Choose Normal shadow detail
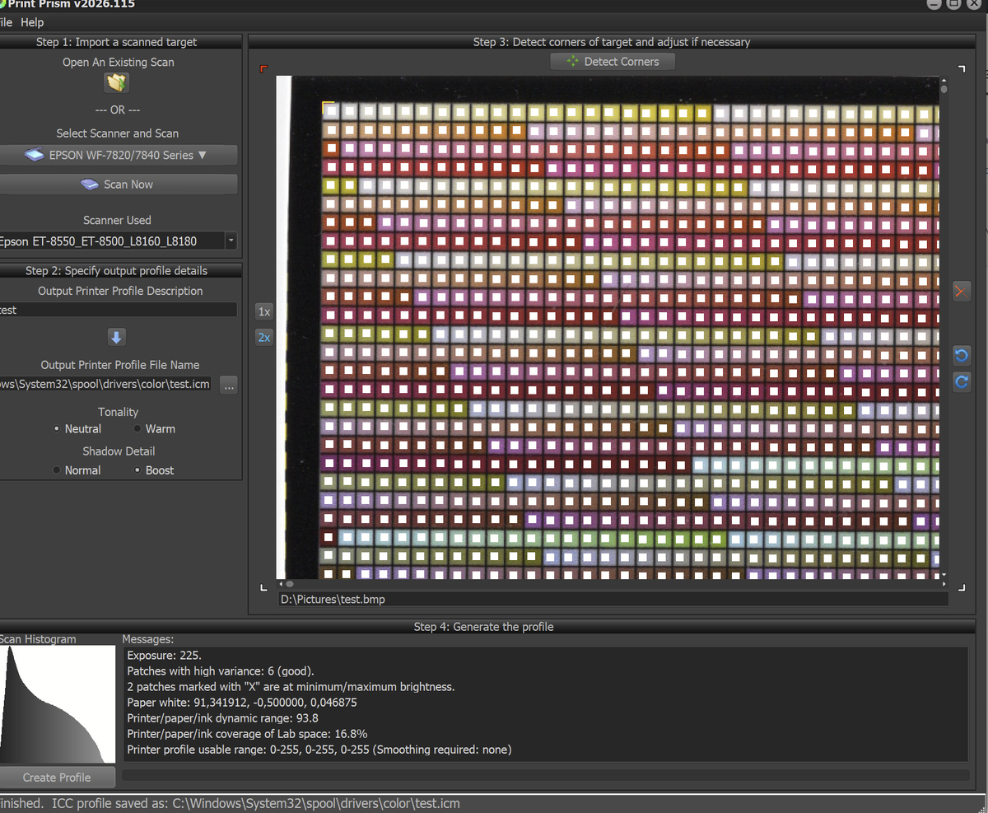 57,470
